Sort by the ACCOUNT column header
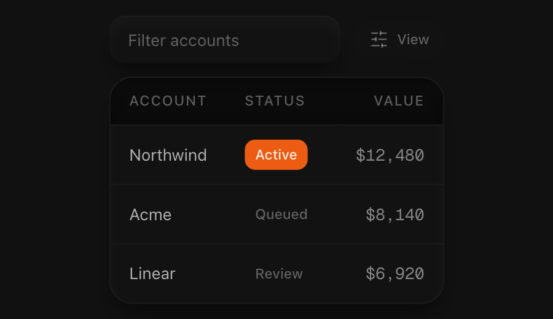This screenshot has height=319, width=553. coord(168,101)
